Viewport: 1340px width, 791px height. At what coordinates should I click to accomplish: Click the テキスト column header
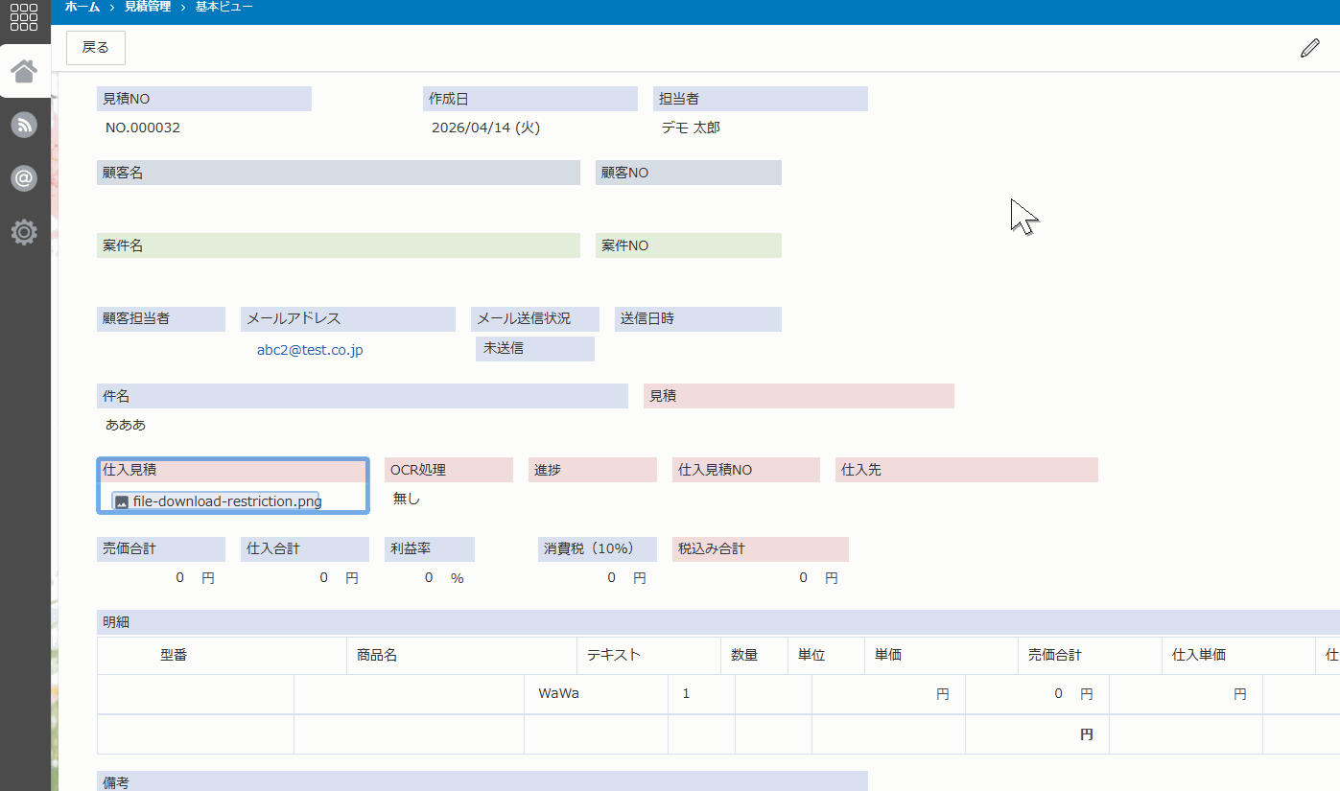648,656
